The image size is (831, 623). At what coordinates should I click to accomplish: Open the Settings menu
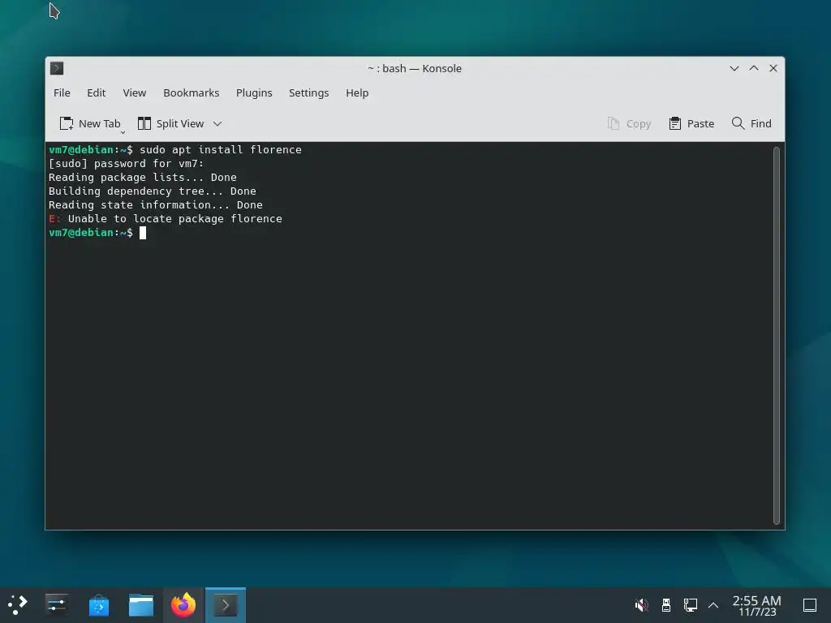click(x=308, y=92)
